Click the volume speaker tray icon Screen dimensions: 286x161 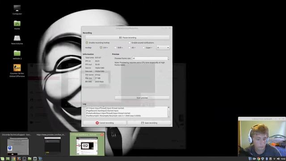(278, 159)
